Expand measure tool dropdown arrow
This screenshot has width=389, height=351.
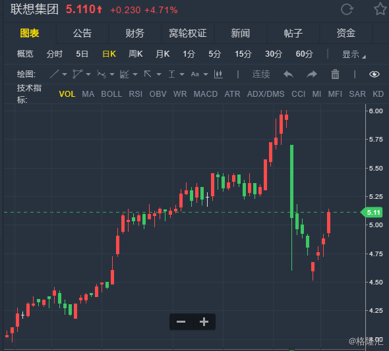[x=182, y=74]
